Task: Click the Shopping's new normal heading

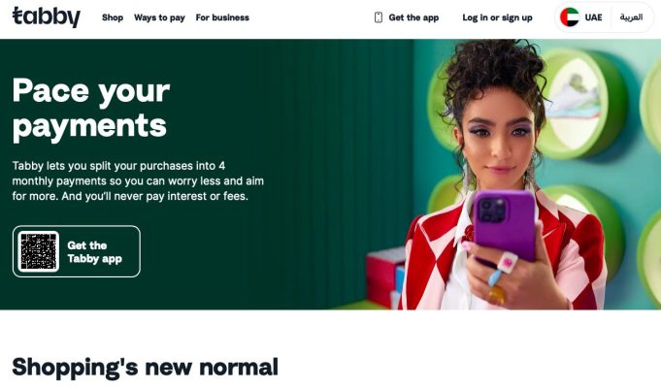Action: click(145, 368)
